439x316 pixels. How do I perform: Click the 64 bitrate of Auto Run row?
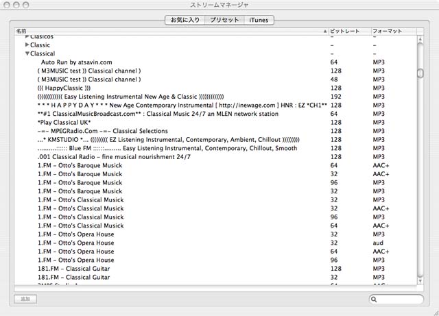[334, 62]
